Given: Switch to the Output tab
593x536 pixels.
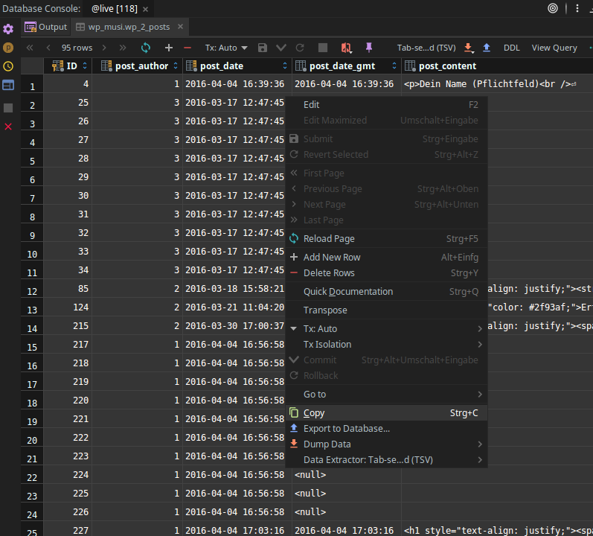Looking at the screenshot, I should click(46, 27).
